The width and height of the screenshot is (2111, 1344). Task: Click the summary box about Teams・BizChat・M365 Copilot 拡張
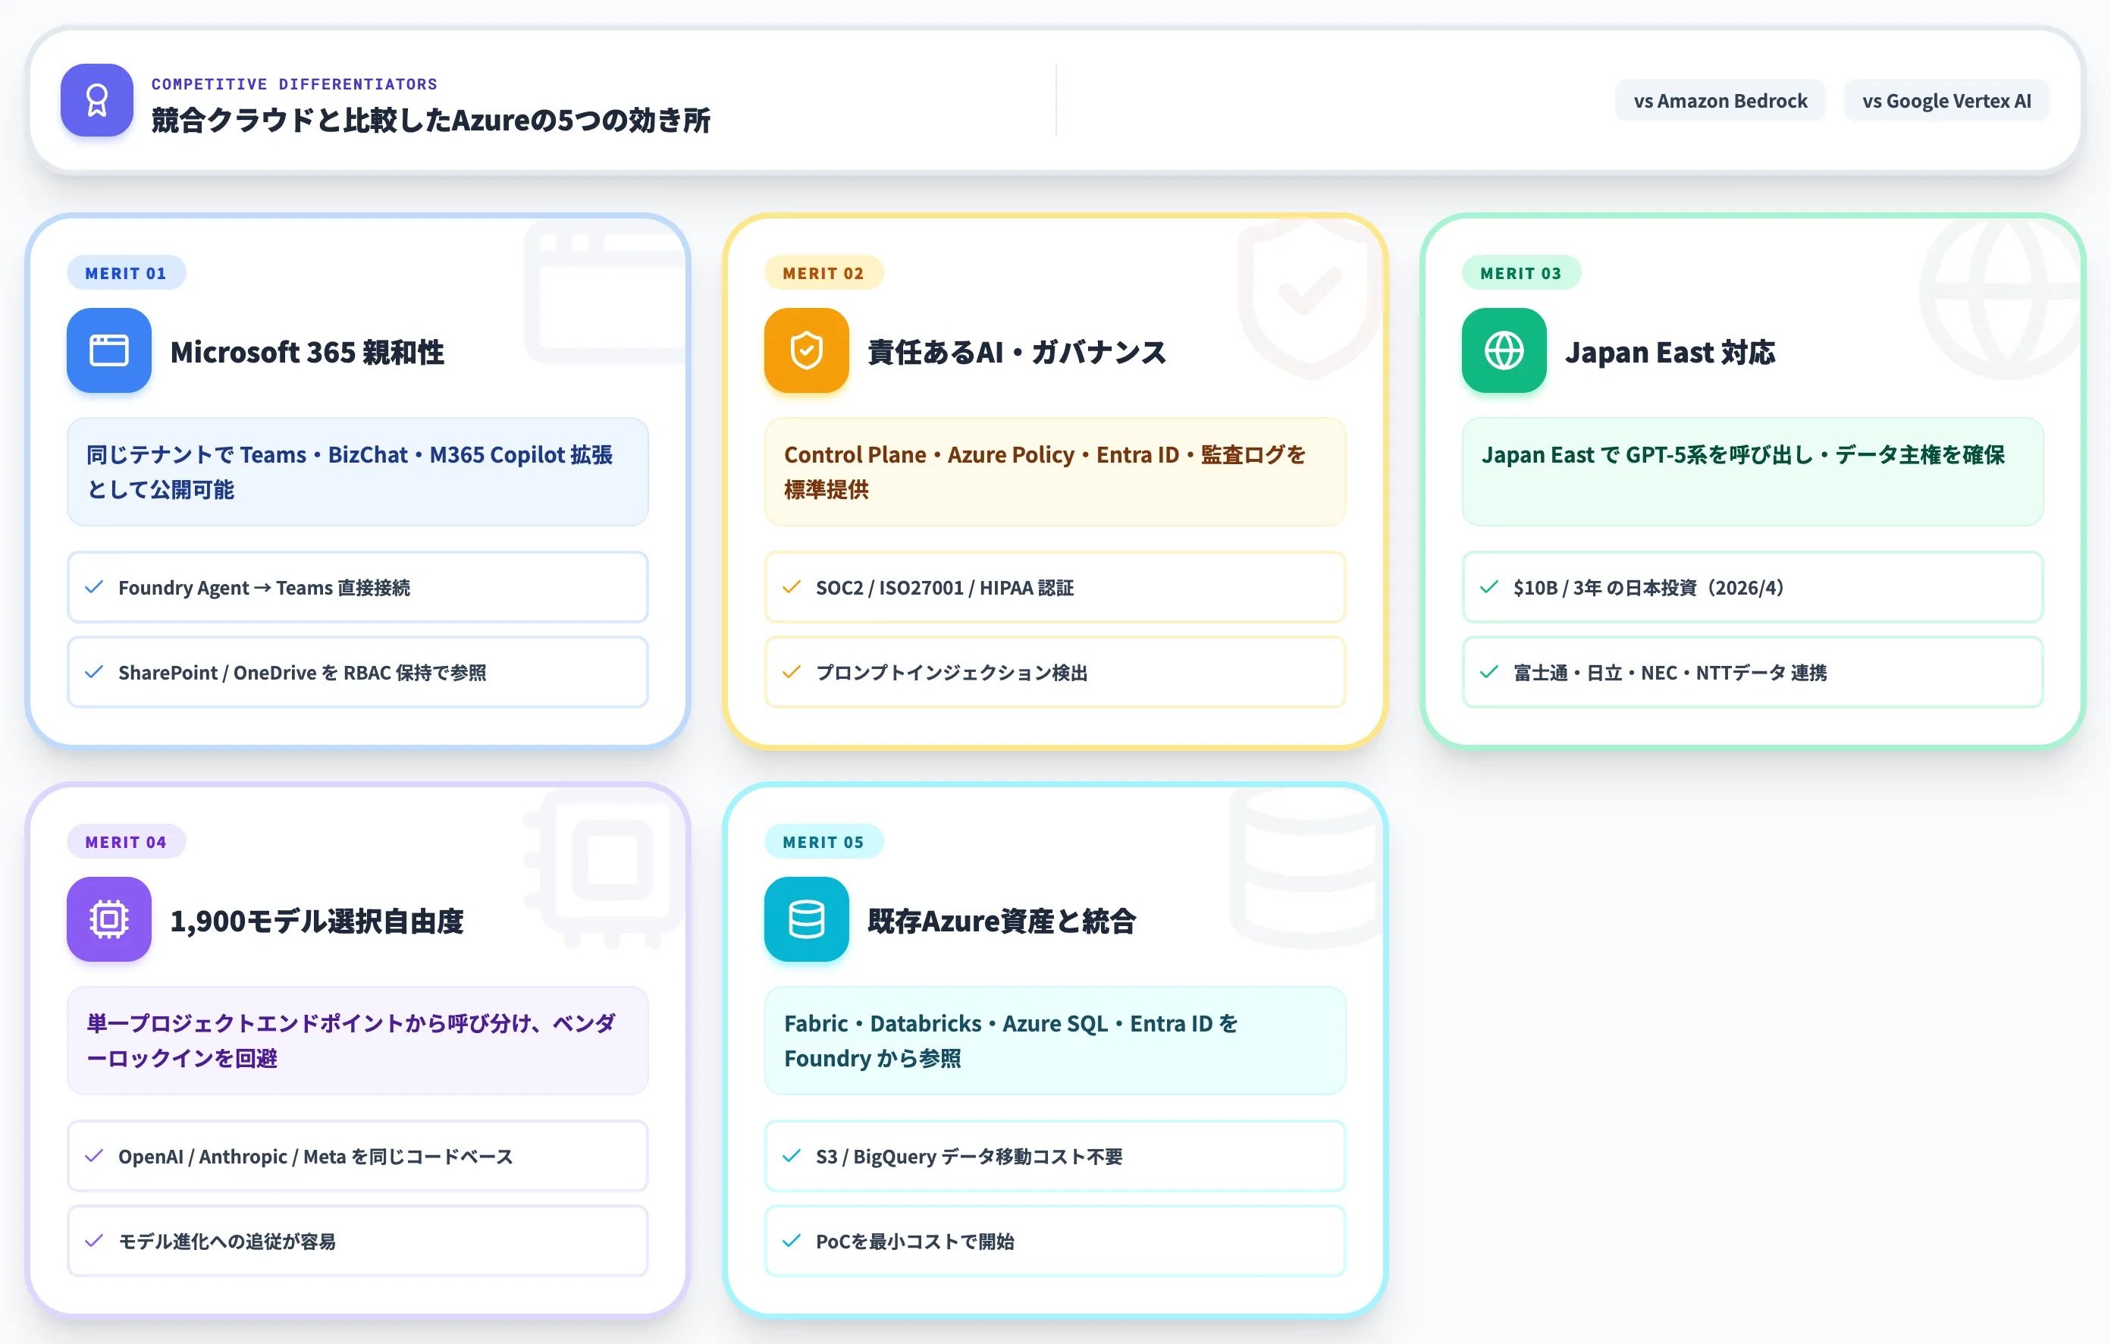pyautogui.click(x=358, y=472)
